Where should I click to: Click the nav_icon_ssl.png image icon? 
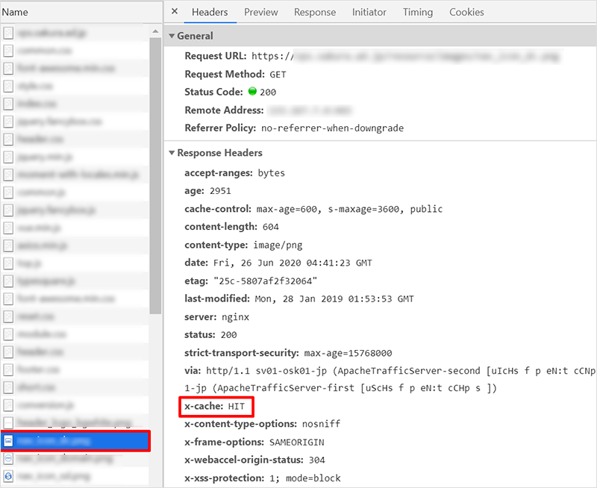(x=8, y=476)
